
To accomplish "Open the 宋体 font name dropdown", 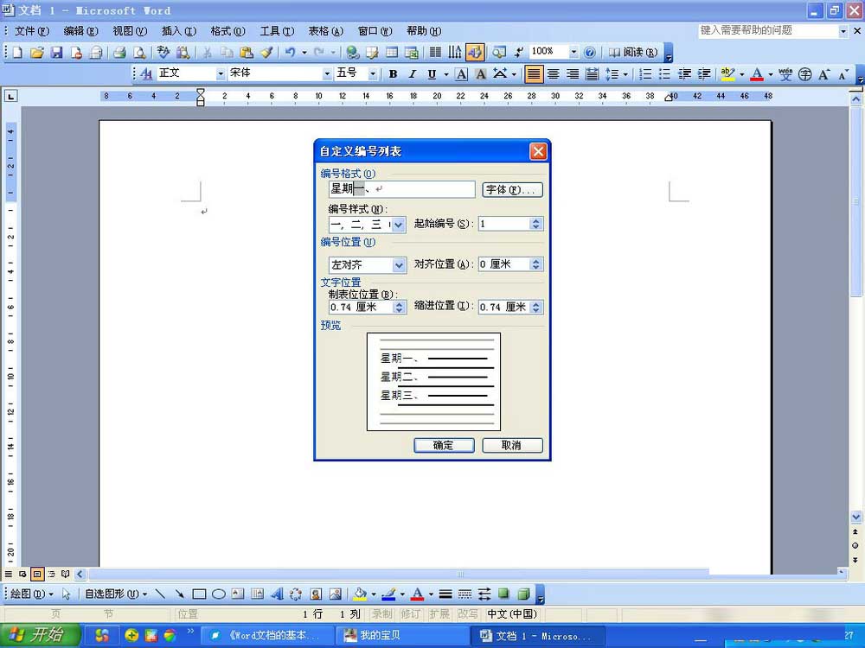I will pyautogui.click(x=327, y=74).
